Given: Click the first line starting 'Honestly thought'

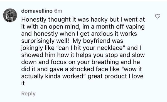Looking at the screenshot, I should [83, 20].
